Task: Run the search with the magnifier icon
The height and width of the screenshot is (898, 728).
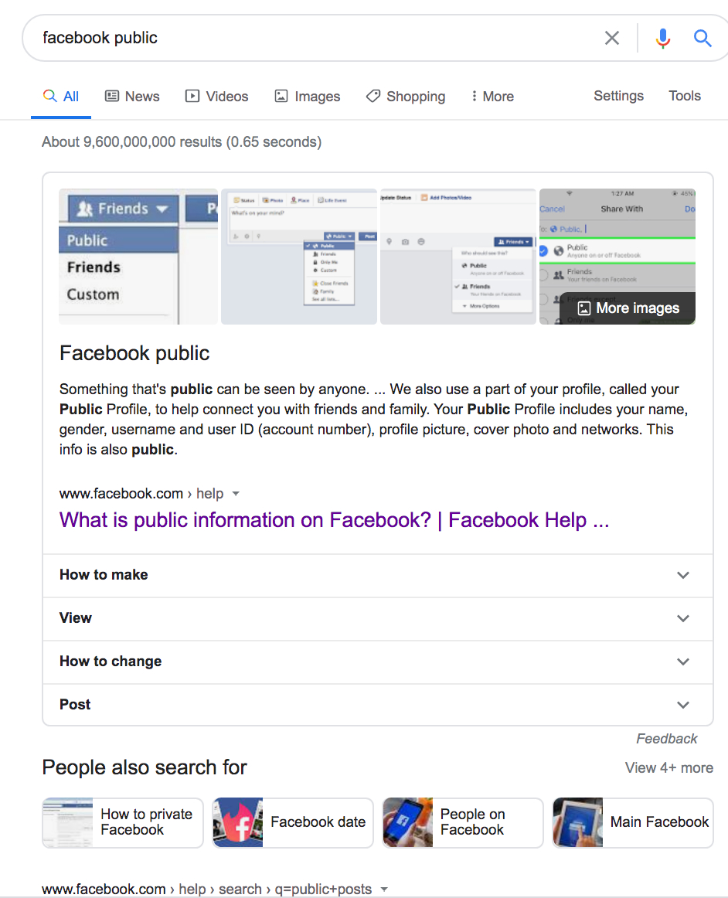Action: 702,38
